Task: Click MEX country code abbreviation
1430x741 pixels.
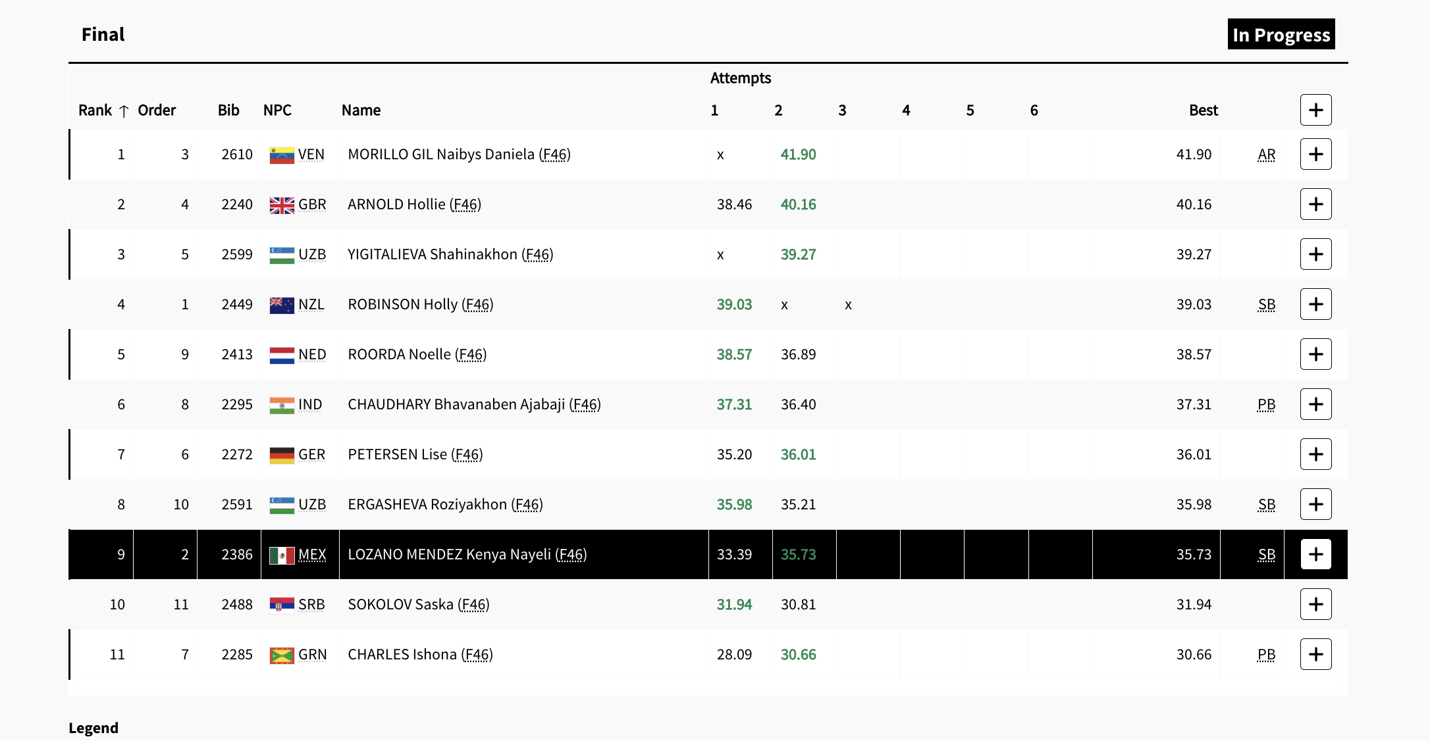Action: (x=312, y=554)
